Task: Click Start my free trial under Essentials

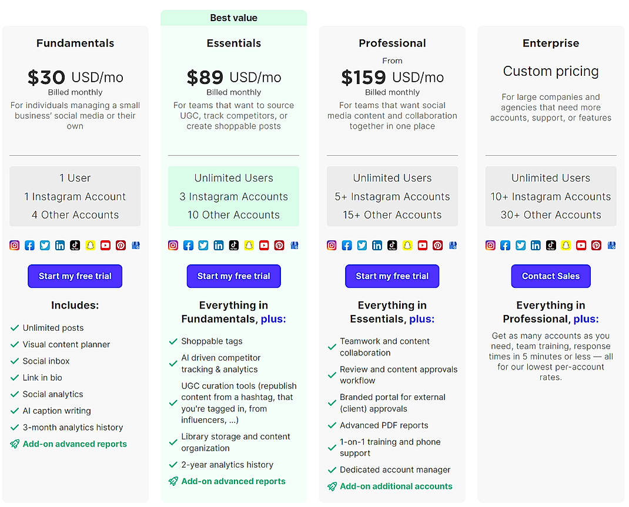Action: click(x=233, y=276)
